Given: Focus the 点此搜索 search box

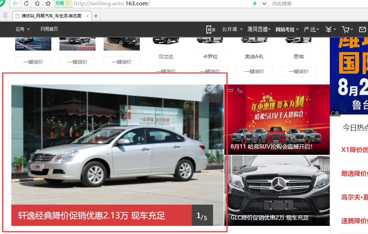Looking at the screenshot, I should point(318,4).
